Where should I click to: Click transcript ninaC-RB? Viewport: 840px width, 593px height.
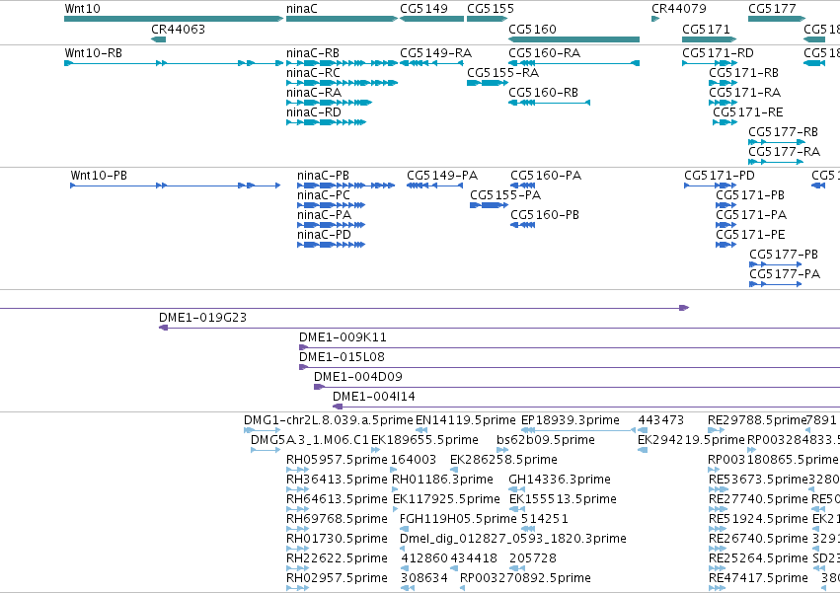pyautogui.click(x=343, y=63)
